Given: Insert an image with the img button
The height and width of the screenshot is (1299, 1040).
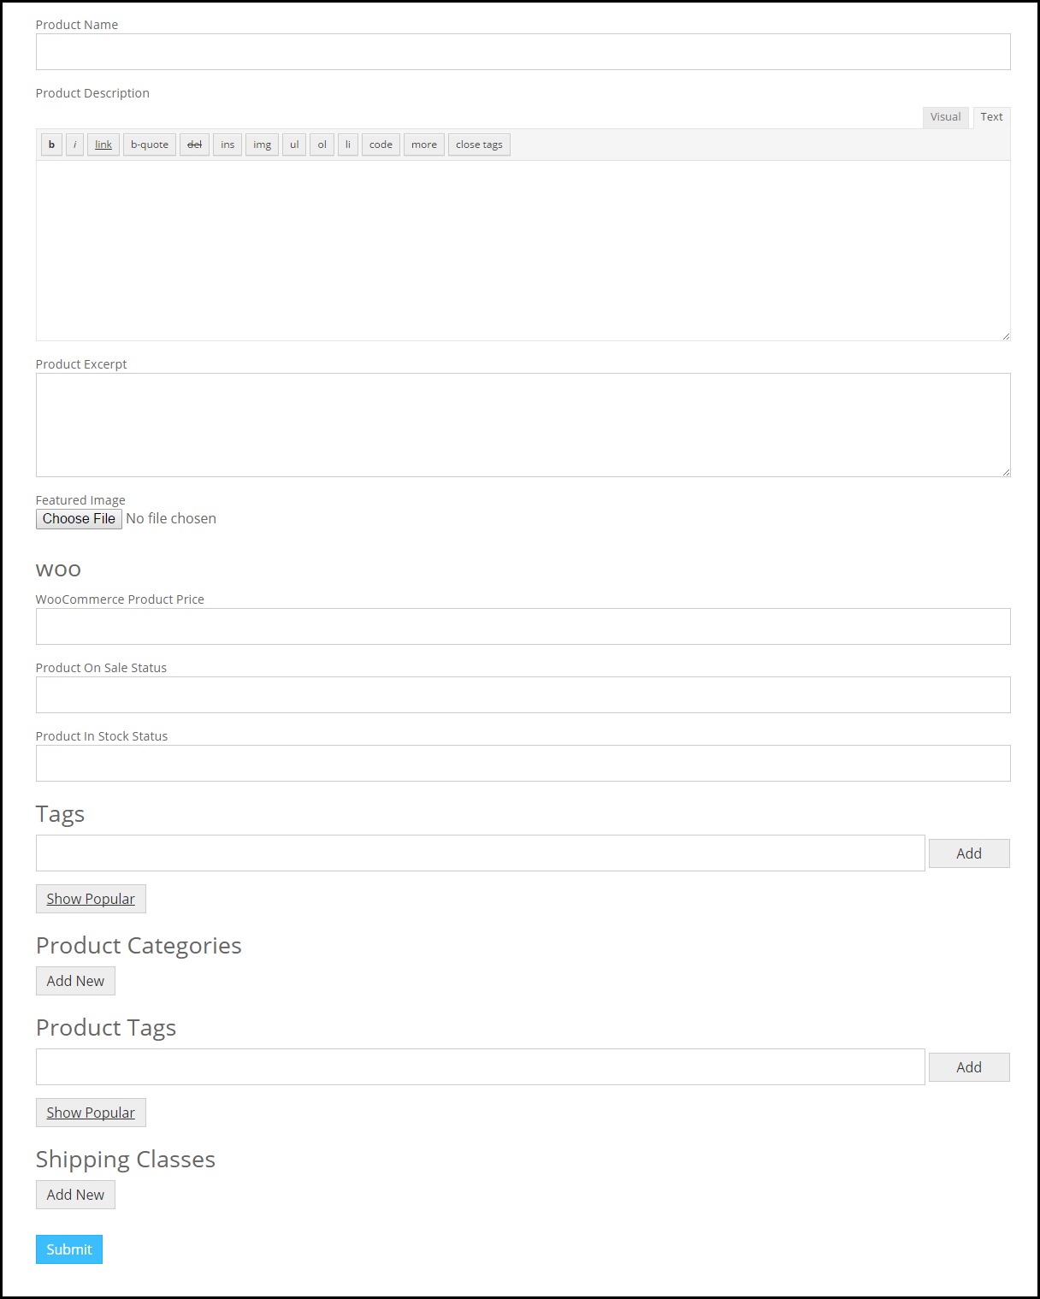Looking at the screenshot, I should [x=262, y=145].
